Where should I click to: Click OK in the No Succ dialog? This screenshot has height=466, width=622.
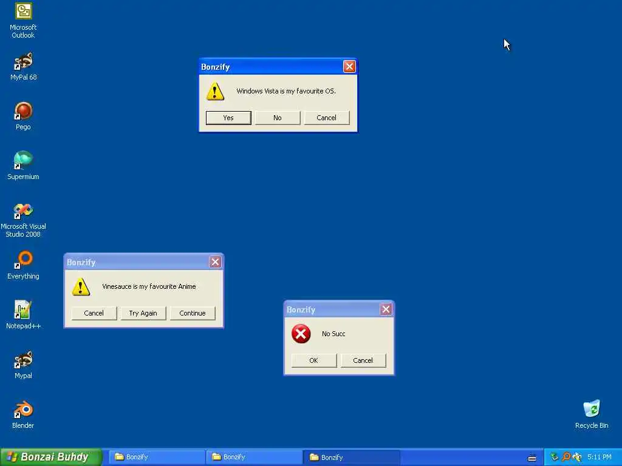(314, 360)
